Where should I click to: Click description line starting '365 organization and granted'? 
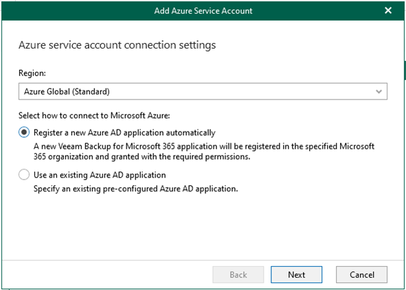(142, 156)
